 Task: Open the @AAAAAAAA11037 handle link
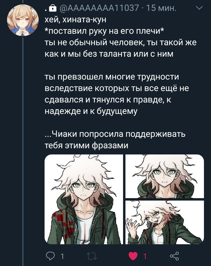[99, 8]
